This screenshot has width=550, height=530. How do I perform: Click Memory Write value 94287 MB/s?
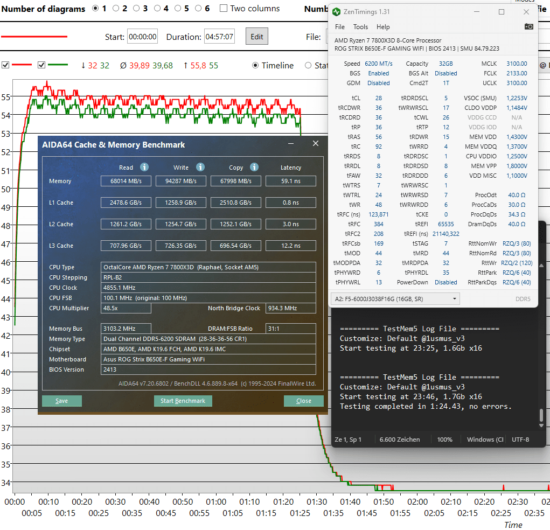pyautogui.click(x=180, y=181)
